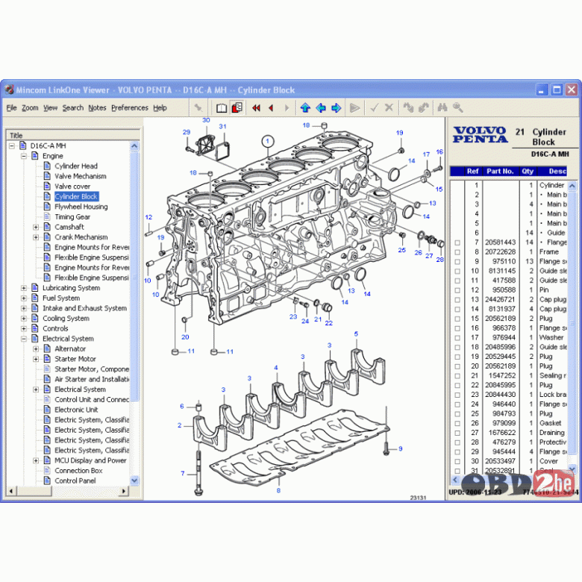Click the magnifying glass toolbar icon
The width and height of the screenshot is (582, 582).
pyautogui.click(x=458, y=108)
